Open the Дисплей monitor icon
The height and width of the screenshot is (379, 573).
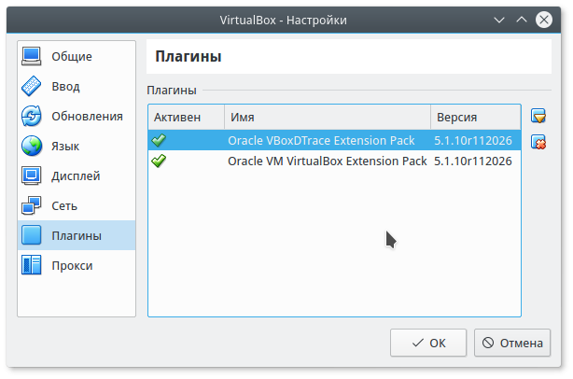click(33, 175)
